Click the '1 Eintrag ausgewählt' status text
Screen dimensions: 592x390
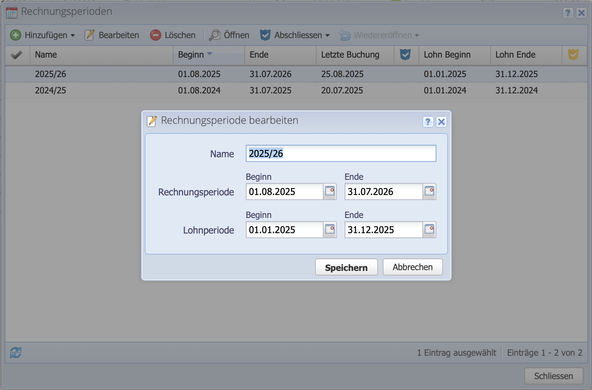point(457,353)
